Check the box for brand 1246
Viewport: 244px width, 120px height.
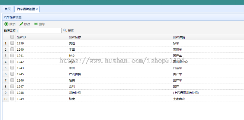[12, 80]
